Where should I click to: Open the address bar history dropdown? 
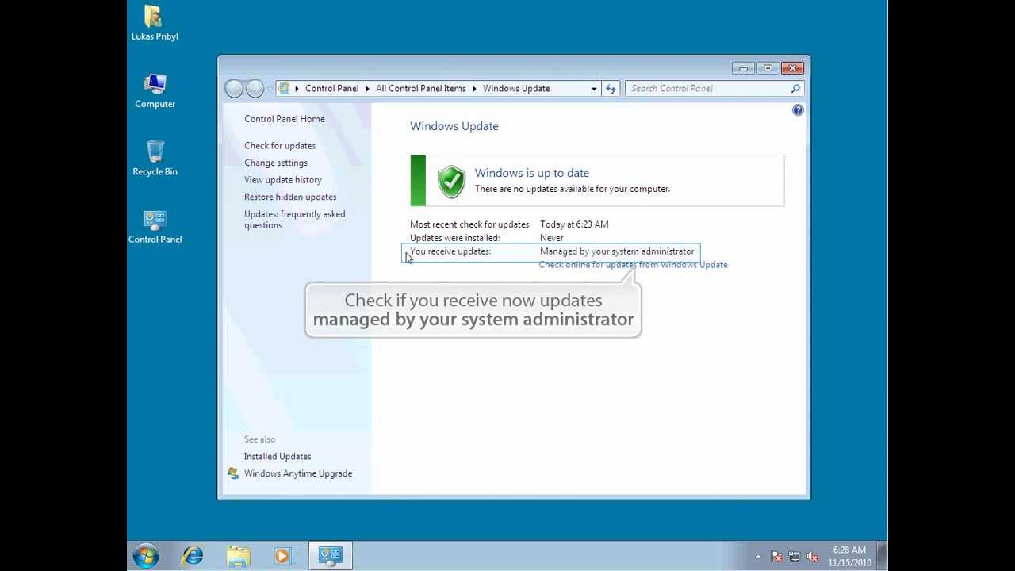[594, 88]
